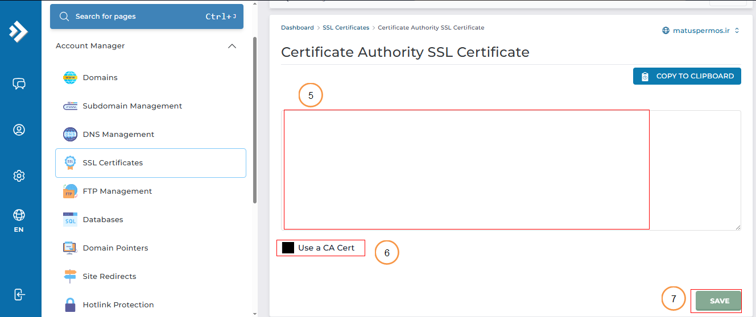Collapse the Account Manager section chevron

(232, 46)
